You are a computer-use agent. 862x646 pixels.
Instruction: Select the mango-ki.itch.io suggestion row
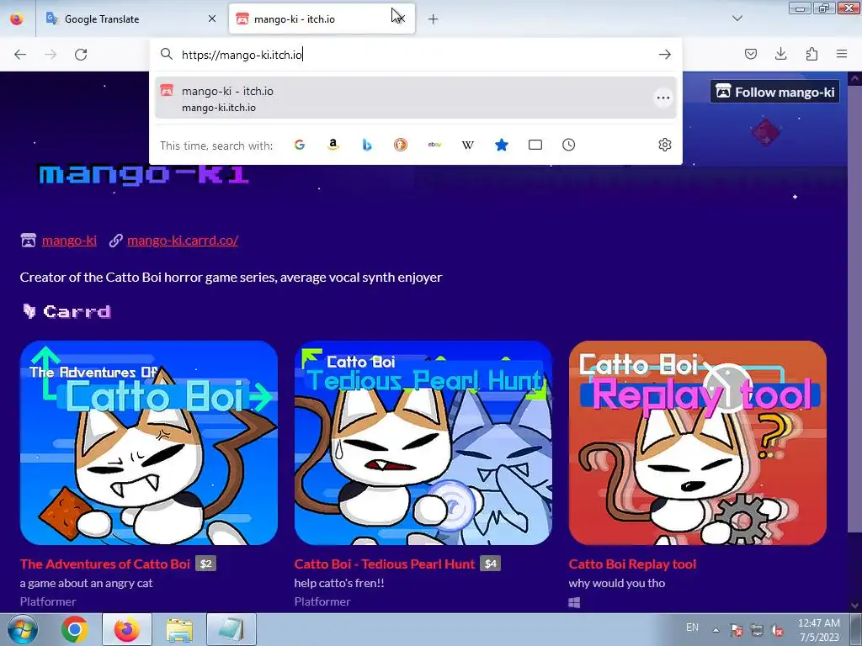(x=415, y=98)
